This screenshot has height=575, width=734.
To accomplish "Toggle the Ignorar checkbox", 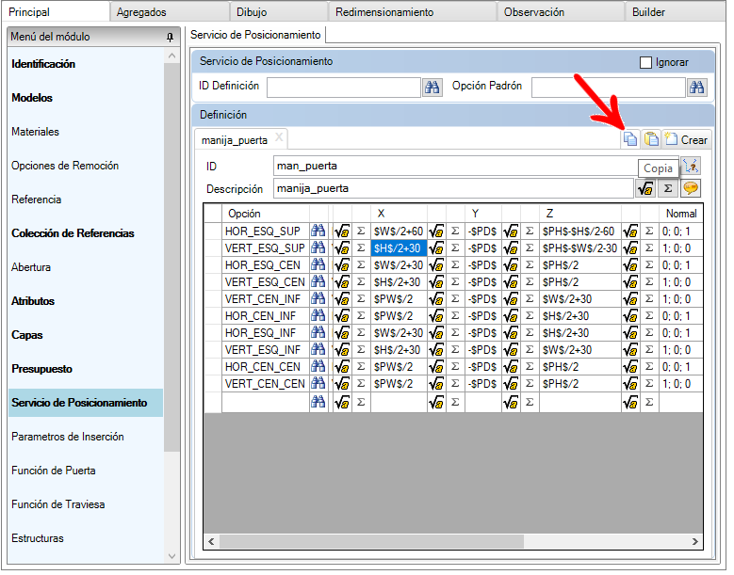I will [x=645, y=62].
